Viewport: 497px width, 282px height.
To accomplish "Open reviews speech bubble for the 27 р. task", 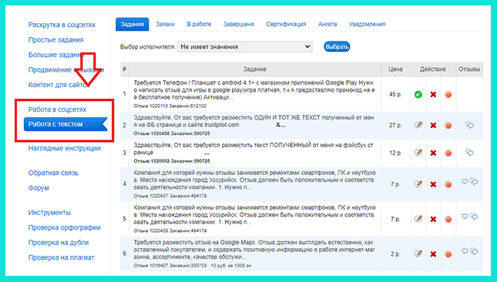I will [469, 125].
